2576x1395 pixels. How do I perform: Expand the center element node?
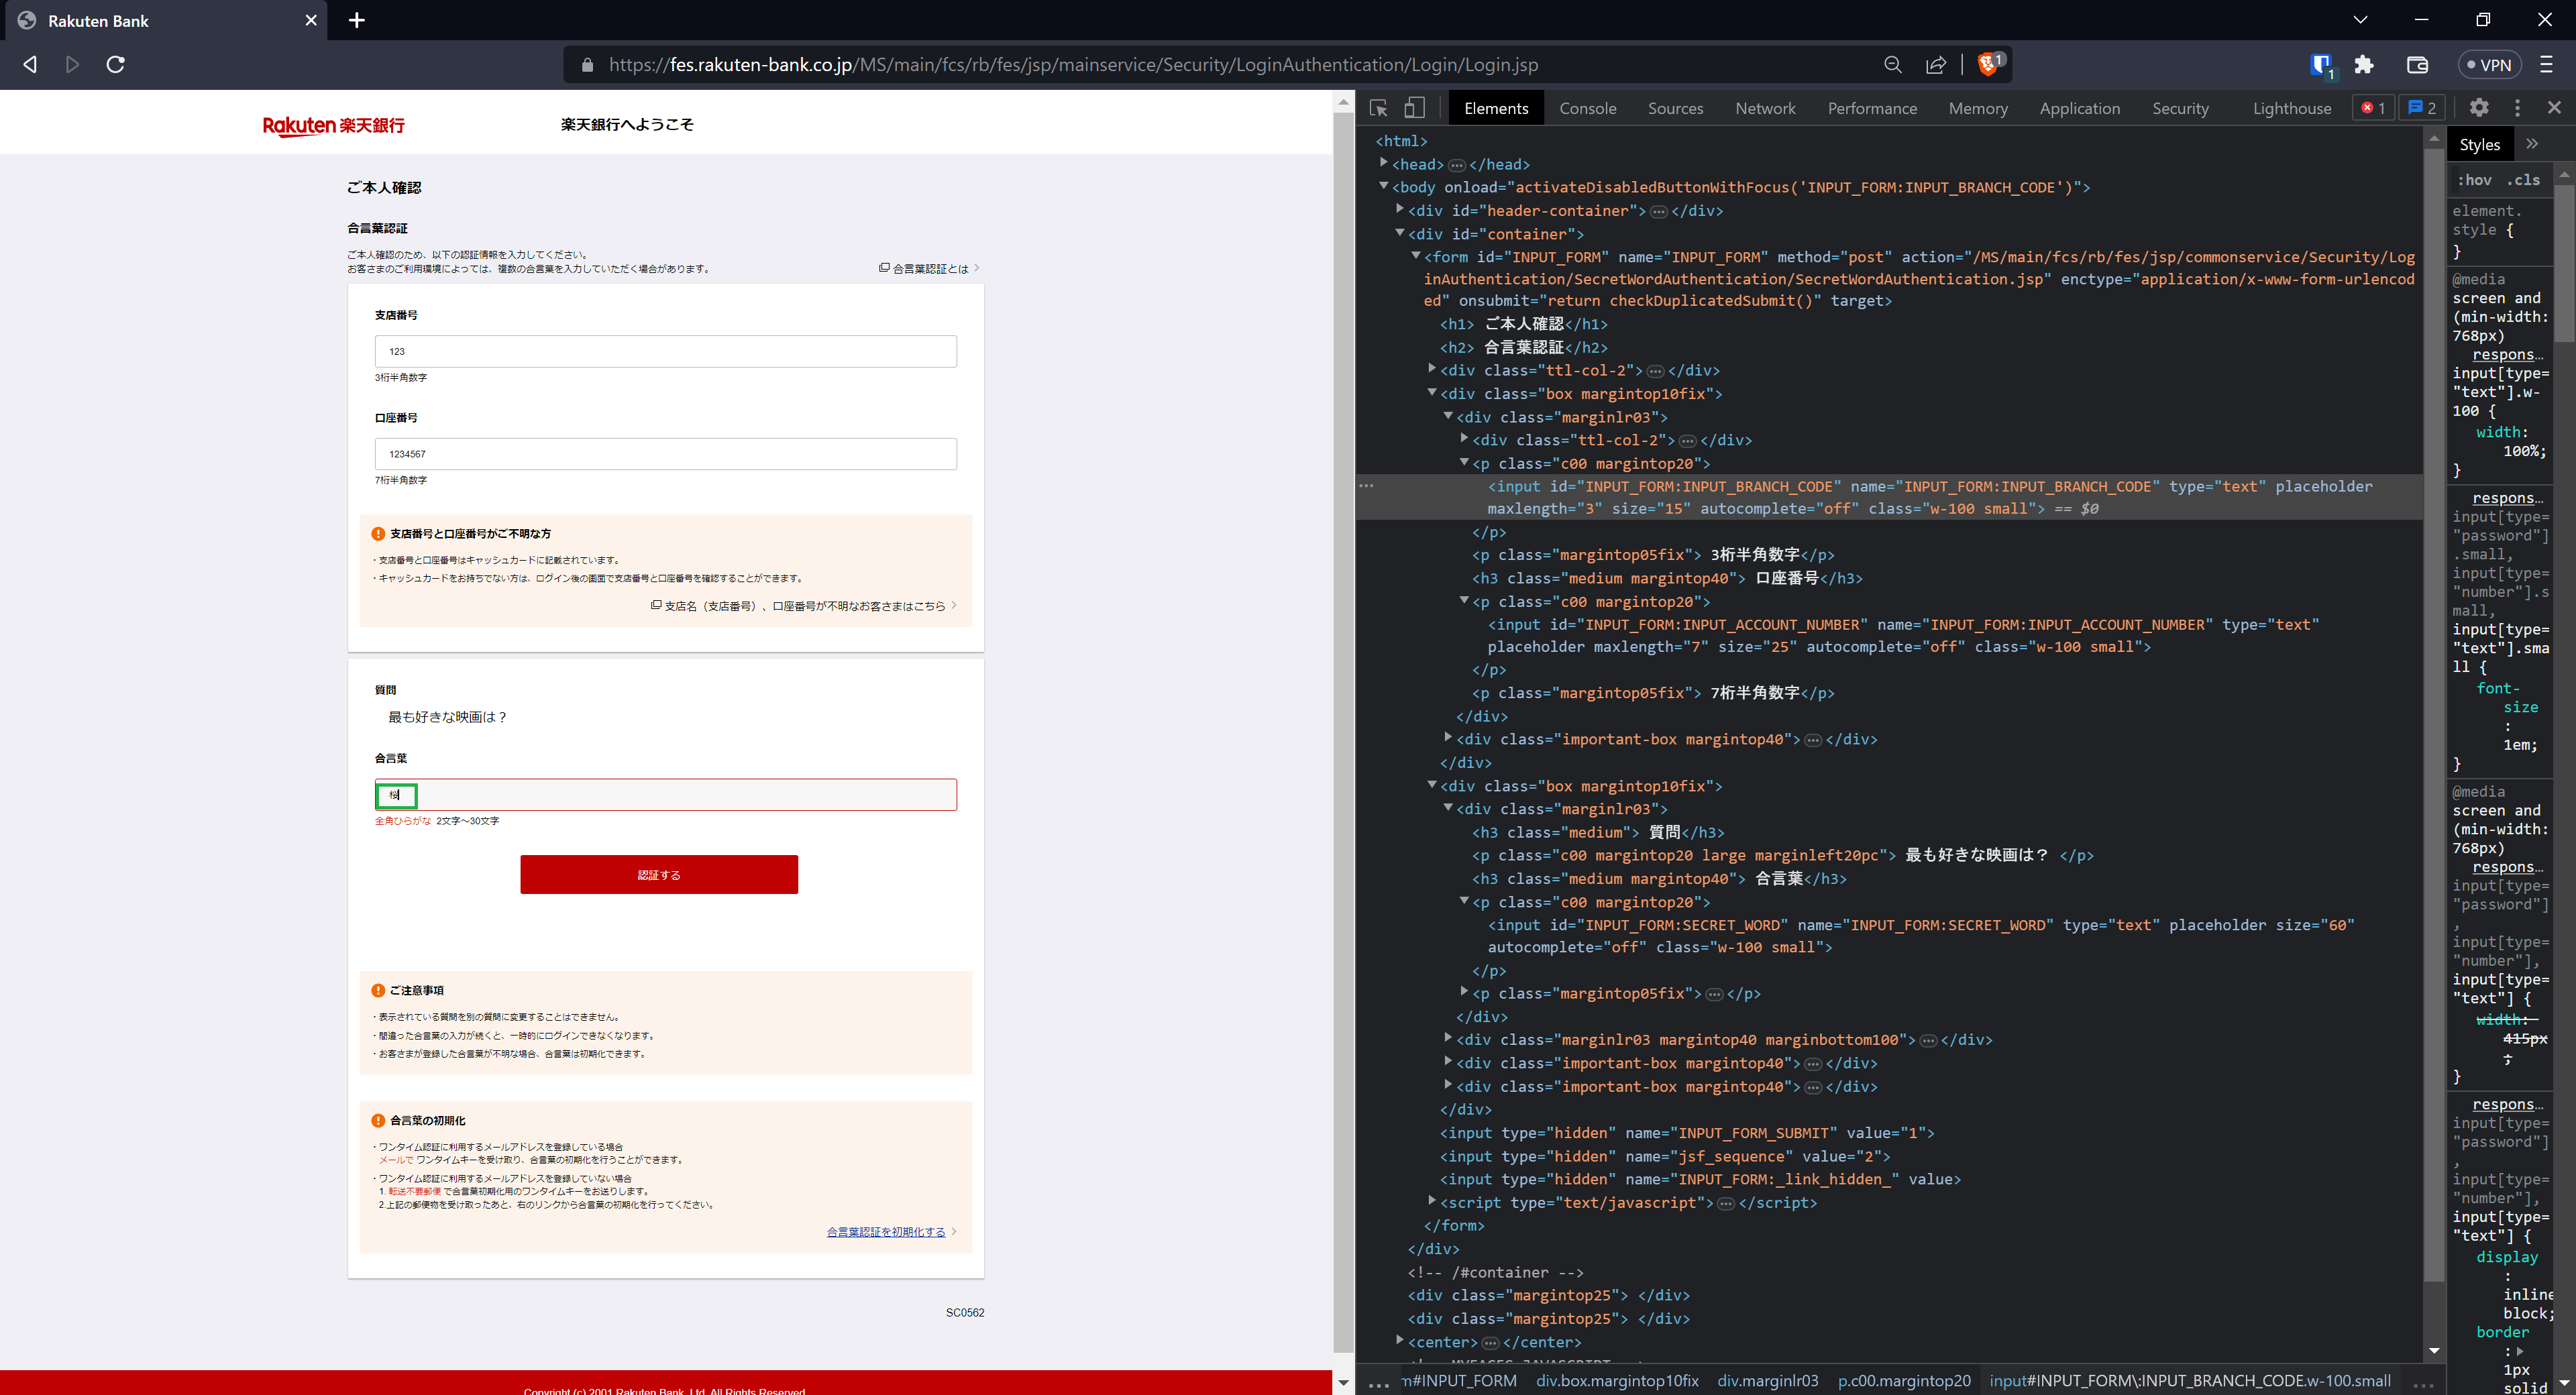(1400, 1340)
